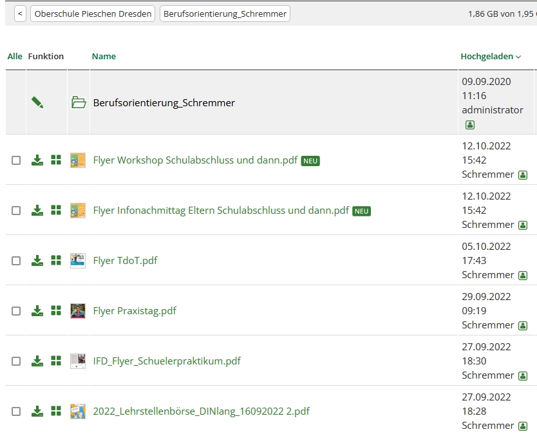
Task: Click the Berufsorientierung_Schremmer breadcrumb item
Action: (x=225, y=14)
